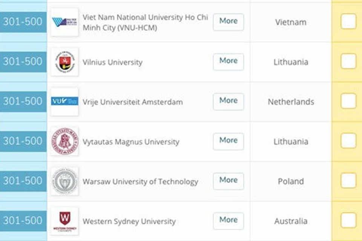Image resolution: width=362 pixels, height=241 pixels.
Task: Click the Warsaw University of Technology emblem
Action: [x=64, y=181]
